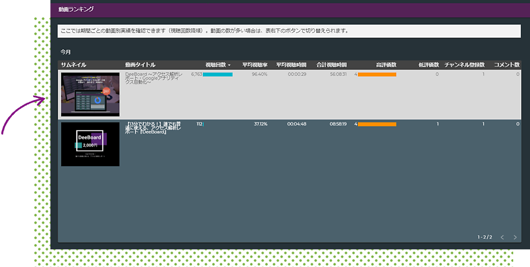Sort by 平均視聴時間 column header
The width and height of the screenshot is (530, 267).
tap(291, 65)
